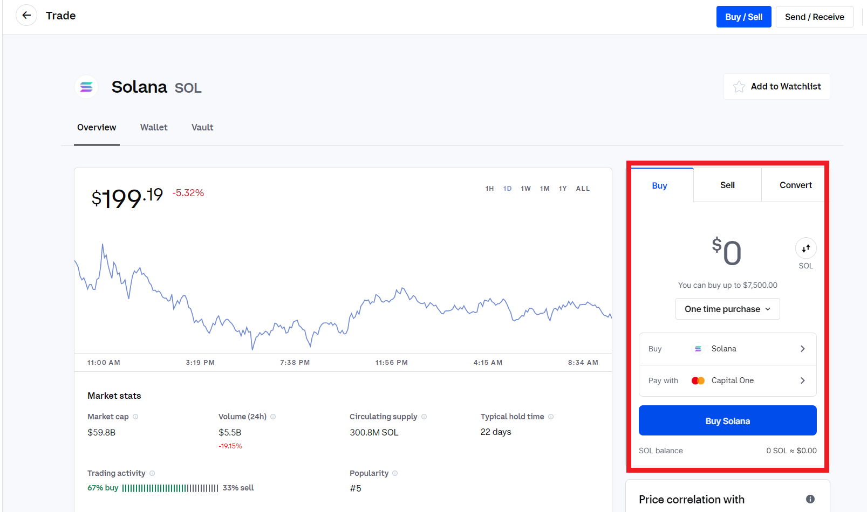Click the 300.8M SOL supply value
This screenshot has height=512, width=867.
click(x=374, y=432)
